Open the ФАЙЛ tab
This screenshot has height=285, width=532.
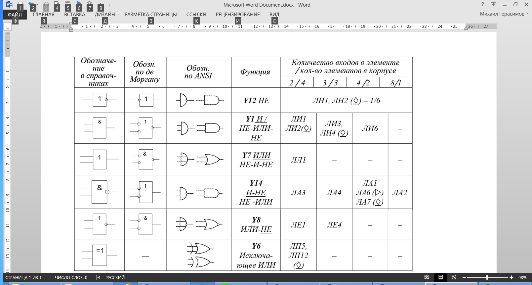pyautogui.click(x=15, y=15)
